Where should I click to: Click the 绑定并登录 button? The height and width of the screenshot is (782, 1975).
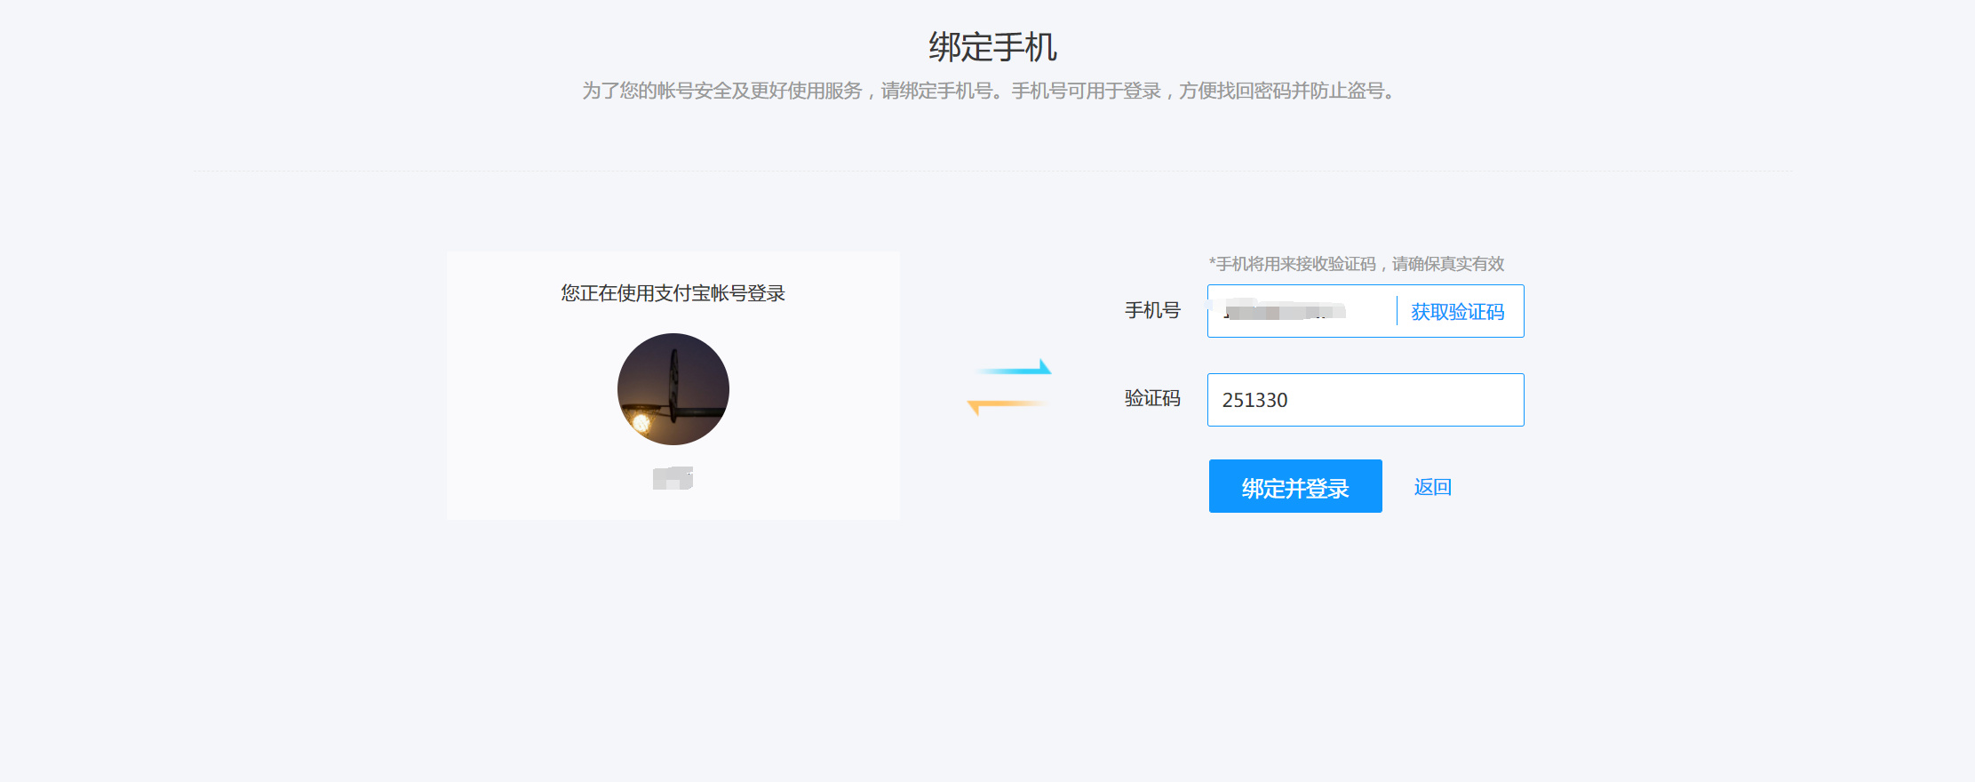point(1295,486)
